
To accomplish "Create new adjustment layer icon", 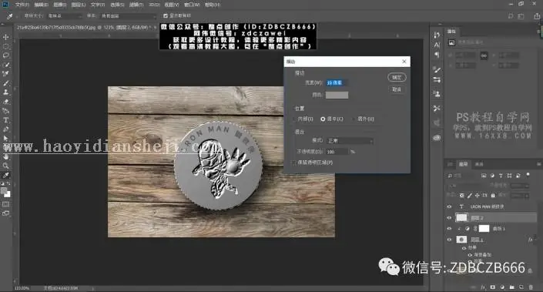I will click(x=502, y=287).
